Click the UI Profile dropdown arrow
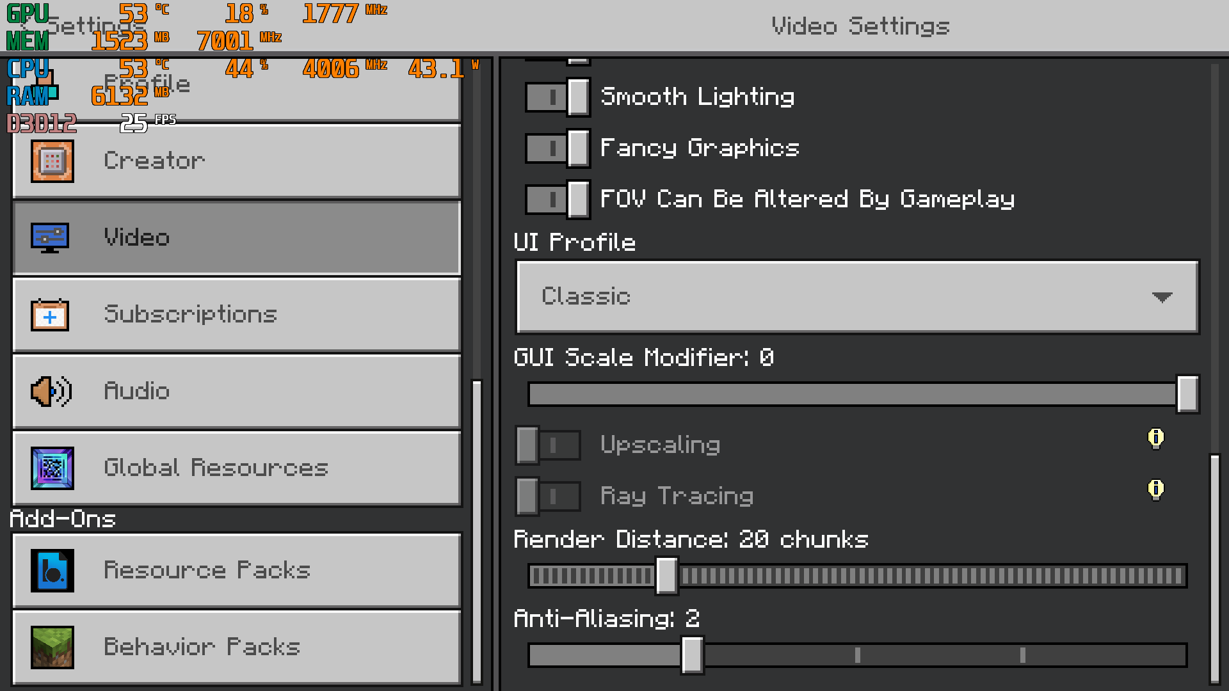The width and height of the screenshot is (1229, 691). tap(1162, 297)
